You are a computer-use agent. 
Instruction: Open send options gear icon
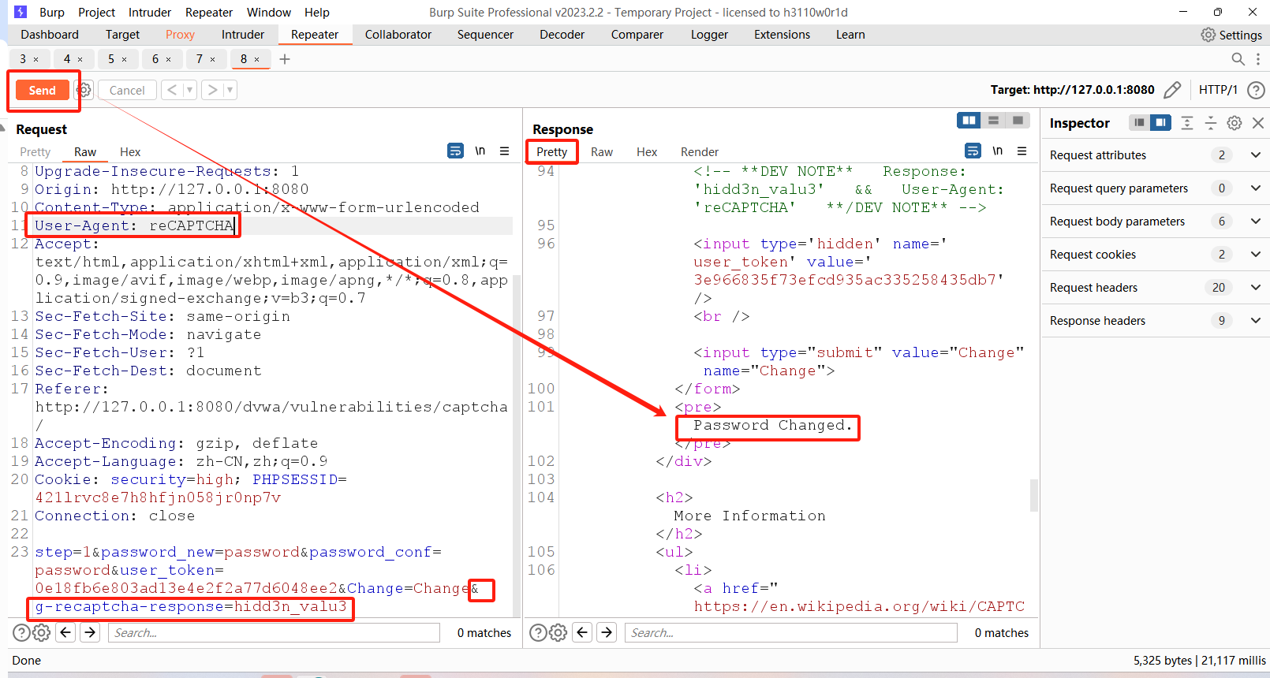[x=84, y=90]
